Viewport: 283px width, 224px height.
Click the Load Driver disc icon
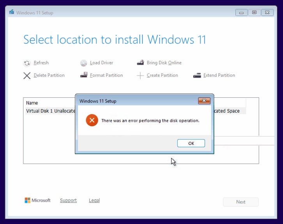pyautogui.click(x=83, y=63)
